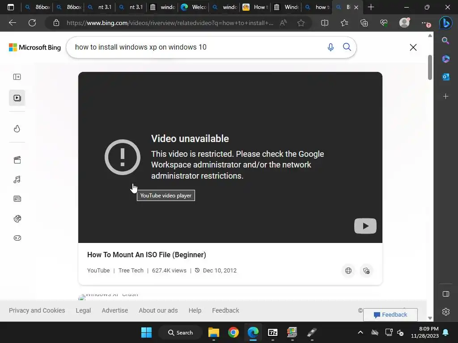
Task: Save video to collection icon
Action: coord(366,271)
